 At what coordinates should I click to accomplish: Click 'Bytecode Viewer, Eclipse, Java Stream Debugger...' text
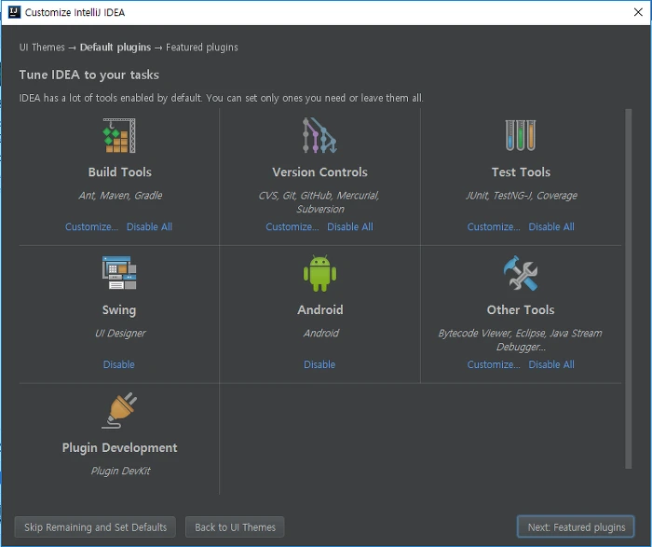(x=520, y=340)
